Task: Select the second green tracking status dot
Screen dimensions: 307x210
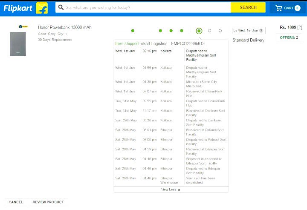Action: click(x=161, y=31)
